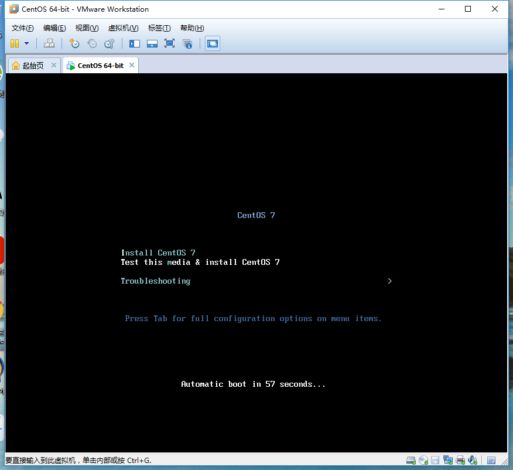Image resolution: width=513 pixels, height=470 pixels.
Task: Click the CentOS 7 boot menu title
Action: click(x=256, y=215)
